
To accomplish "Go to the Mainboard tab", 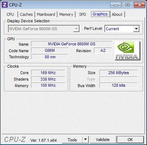I will tap(46, 14).
